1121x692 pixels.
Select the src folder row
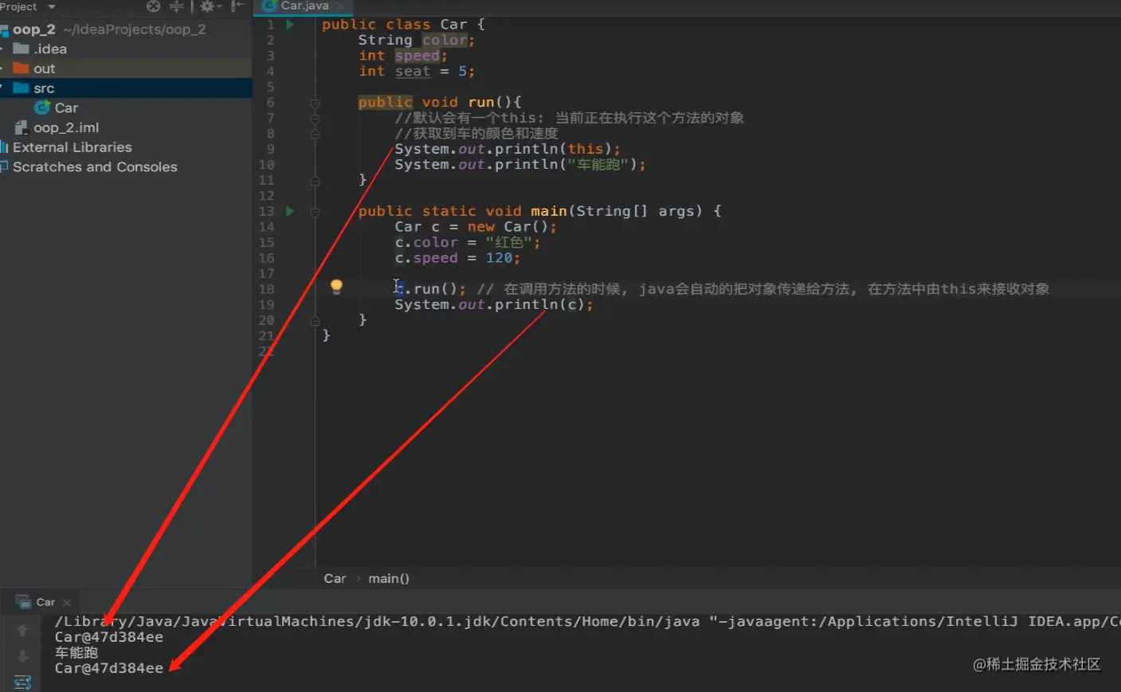(x=126, y=88)
